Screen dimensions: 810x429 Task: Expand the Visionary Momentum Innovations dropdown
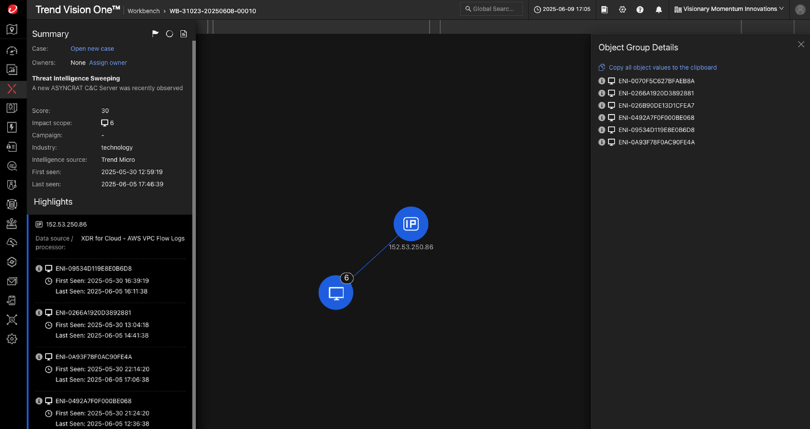tap(729, 9)
